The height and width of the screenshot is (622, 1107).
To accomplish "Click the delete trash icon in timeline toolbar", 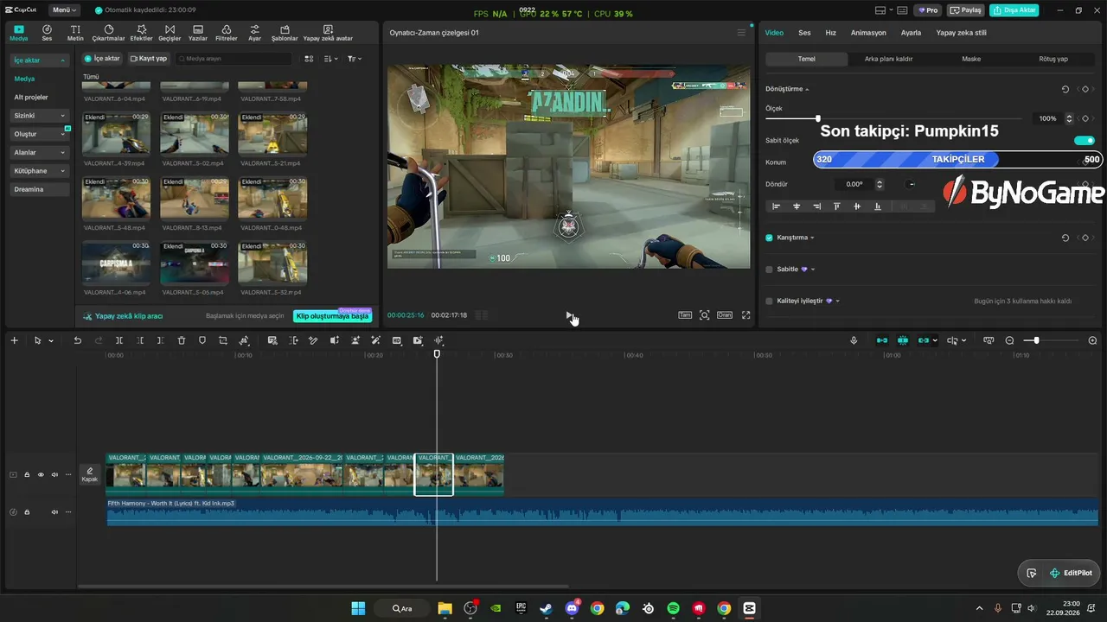I will pos(182,340).
